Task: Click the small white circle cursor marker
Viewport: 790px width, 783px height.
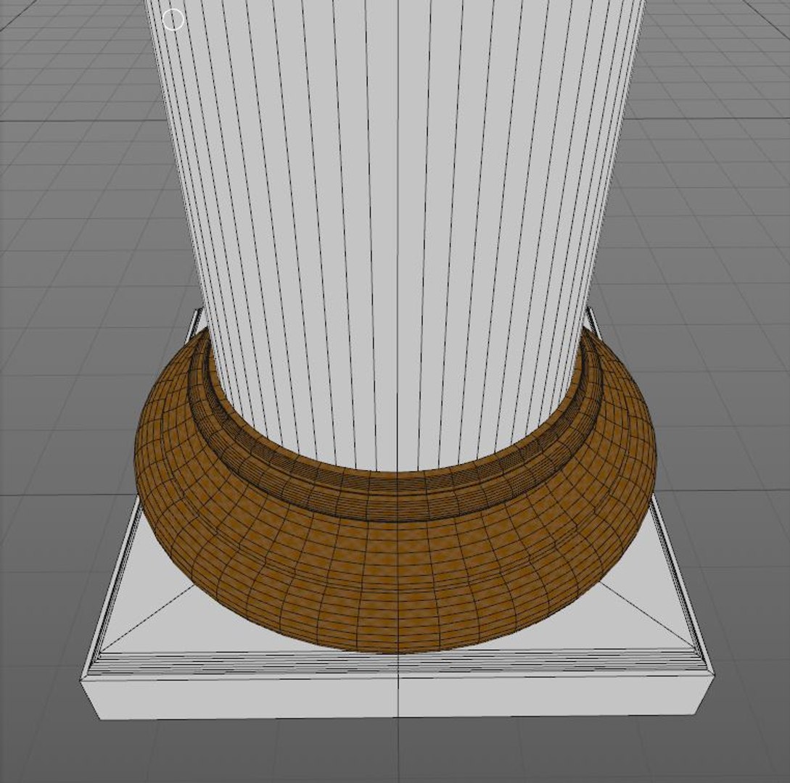Action: 173,20
